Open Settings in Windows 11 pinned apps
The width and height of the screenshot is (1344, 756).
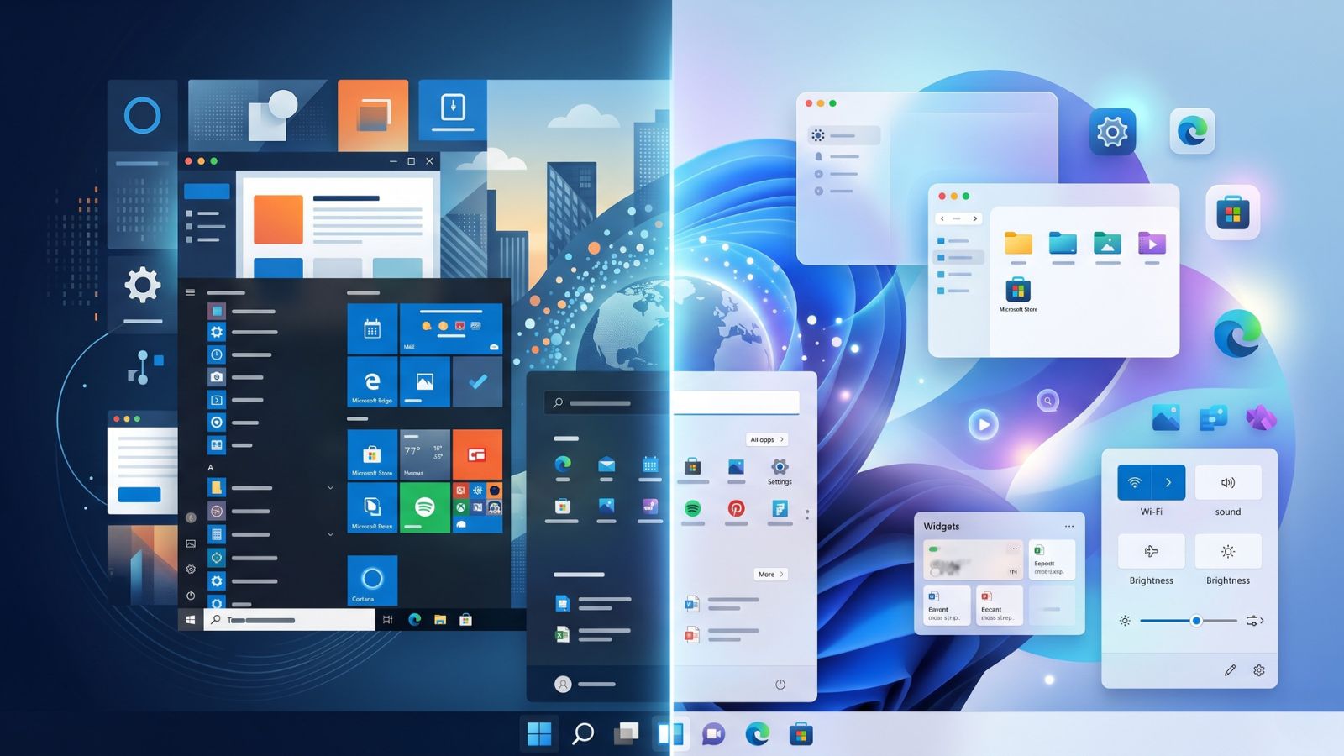[780, 470]
